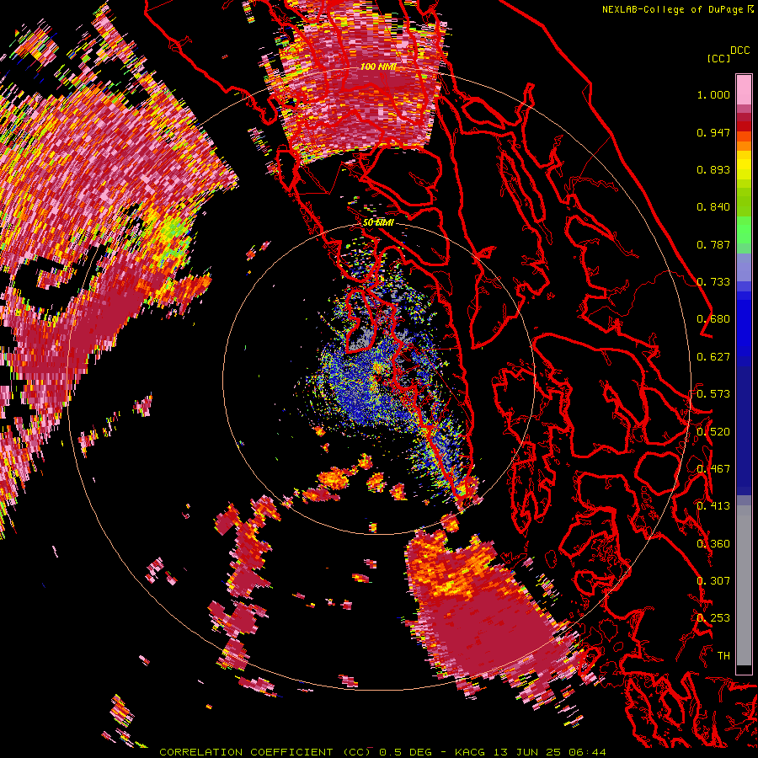The image size is (758, 758).
Task: Click the 0.733 legend value
Action: point(713,282)
